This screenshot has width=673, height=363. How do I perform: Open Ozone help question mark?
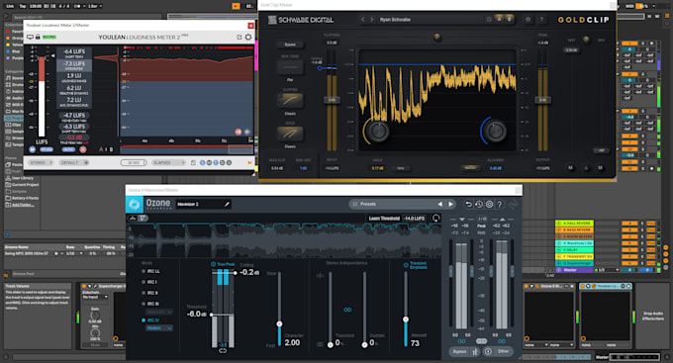coord(500,204)
